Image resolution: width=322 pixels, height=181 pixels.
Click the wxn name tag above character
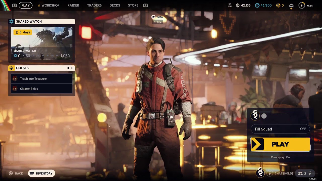160,17
